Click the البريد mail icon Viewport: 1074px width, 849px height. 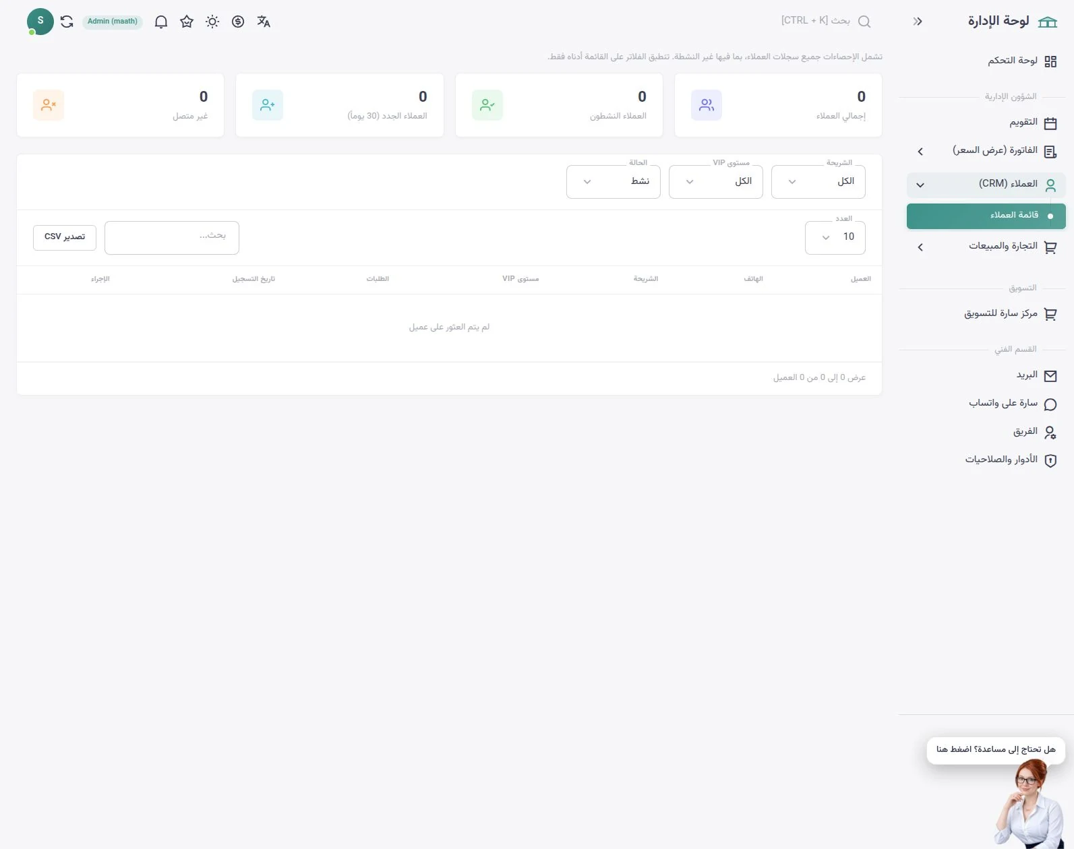coord(1050,376)
